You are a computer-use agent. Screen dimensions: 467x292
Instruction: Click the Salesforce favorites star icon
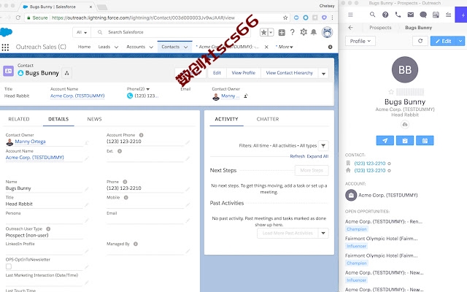pyautogui.click(x=263, y=32)
